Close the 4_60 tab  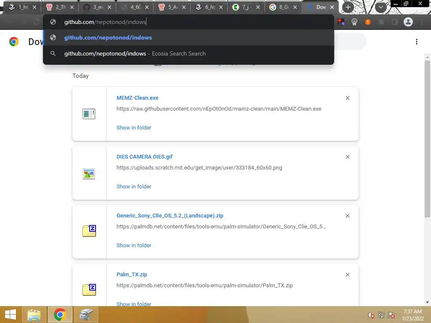tap(147, 7)
